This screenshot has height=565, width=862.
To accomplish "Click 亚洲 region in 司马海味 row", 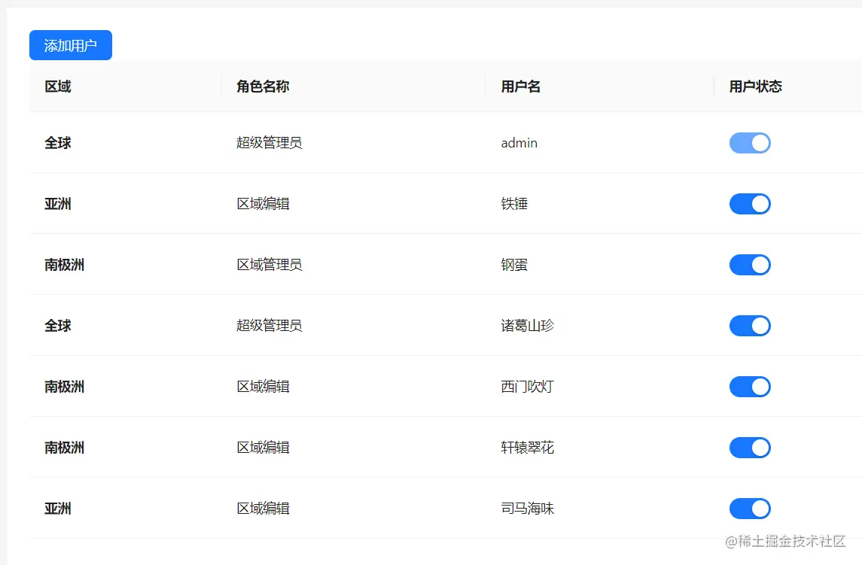I will coord(58,509).
